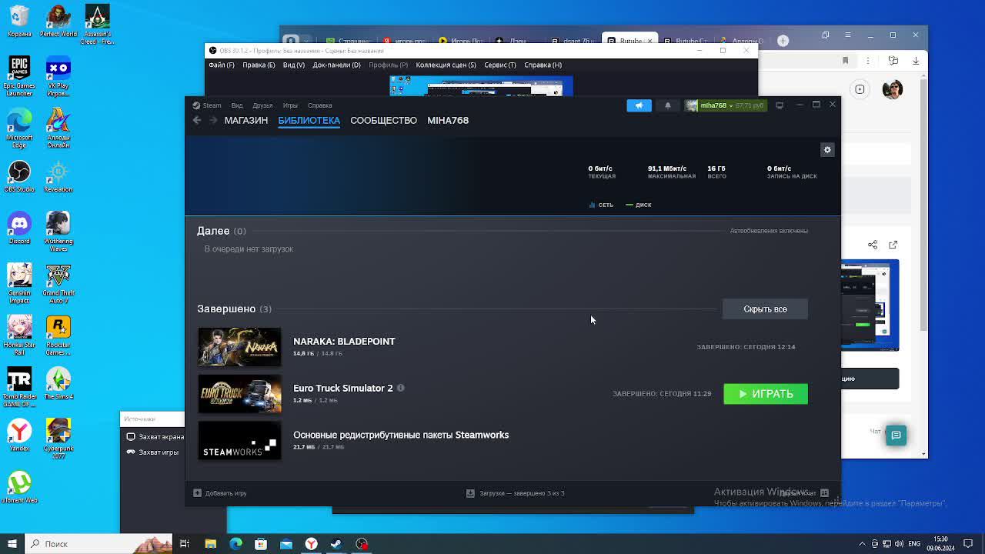985x554 pixels.
Task: Open the NARAKA: BLADEPOINT thumbnail
Action: click(x=239, y=347)
